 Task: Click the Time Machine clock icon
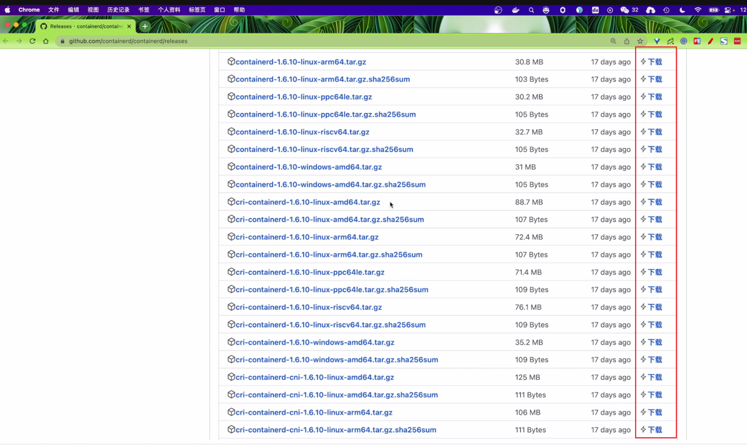[666, 10]
